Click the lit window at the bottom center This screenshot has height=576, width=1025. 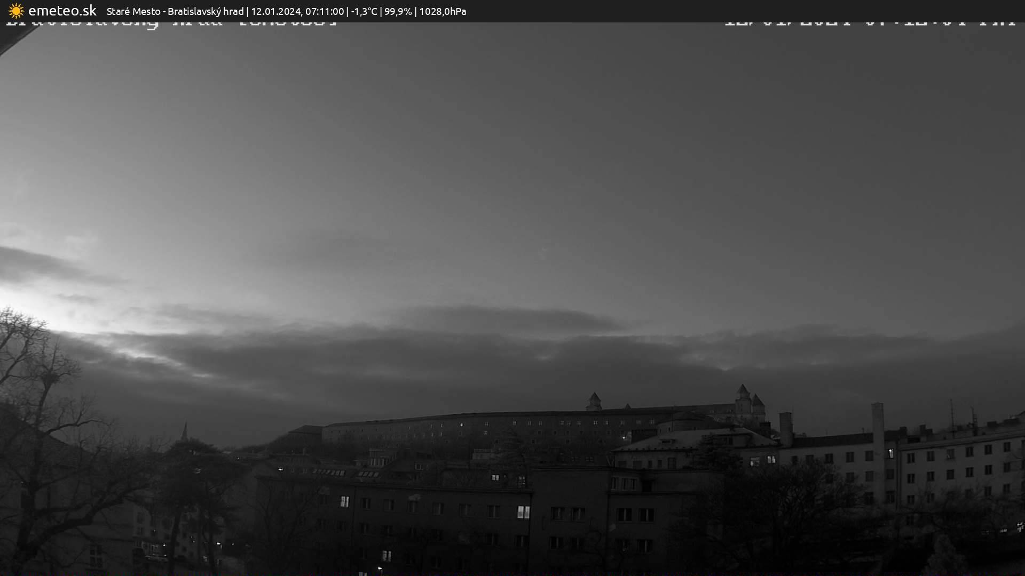387,556
